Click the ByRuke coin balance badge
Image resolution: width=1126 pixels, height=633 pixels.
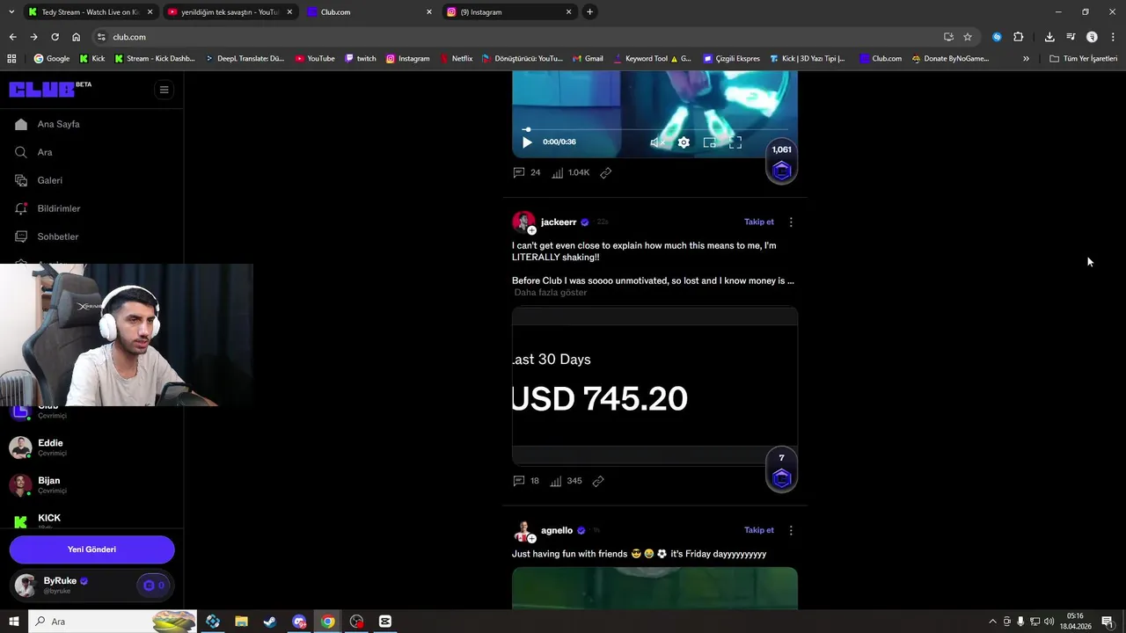pyautogui.click(x=154, y=586)
